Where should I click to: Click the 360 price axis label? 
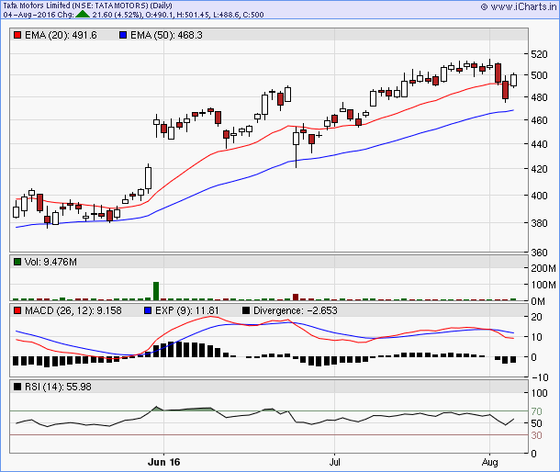coord(539,253)
